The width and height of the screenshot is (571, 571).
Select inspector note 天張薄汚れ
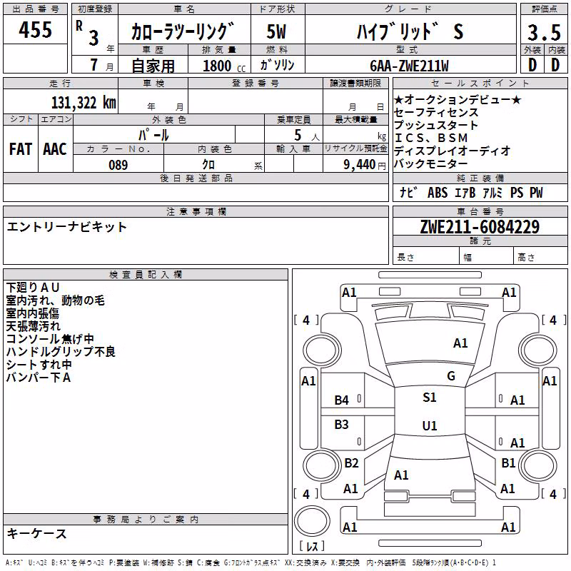33,326
